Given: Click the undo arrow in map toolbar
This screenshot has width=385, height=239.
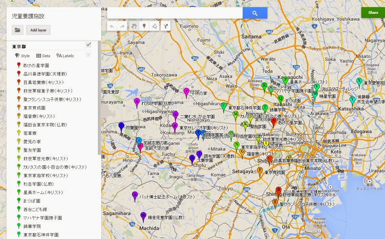Looking at the screenshot, I should click(112, 26).
